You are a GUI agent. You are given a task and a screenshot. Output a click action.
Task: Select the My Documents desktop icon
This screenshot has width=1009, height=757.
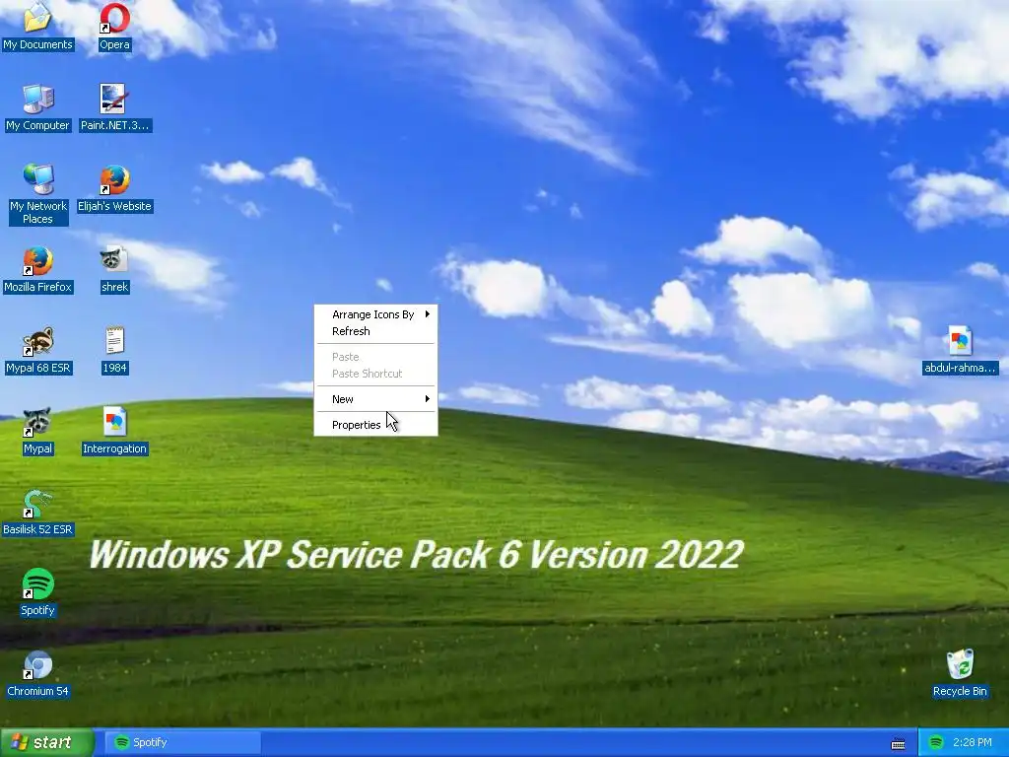(37, 26)
